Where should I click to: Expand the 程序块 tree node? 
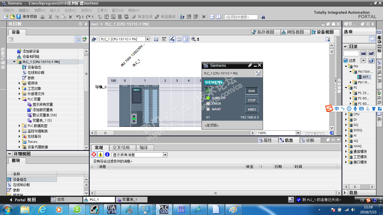click(x=19, y=83)
